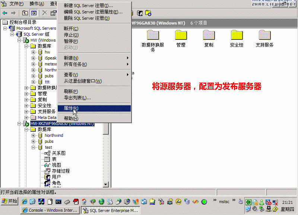
Task: Toggle the Show/Hide Console Tree icon
Action: (34, 13)
